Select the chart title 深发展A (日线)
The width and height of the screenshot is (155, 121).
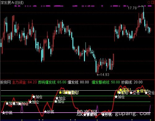[x=12, y=2]
